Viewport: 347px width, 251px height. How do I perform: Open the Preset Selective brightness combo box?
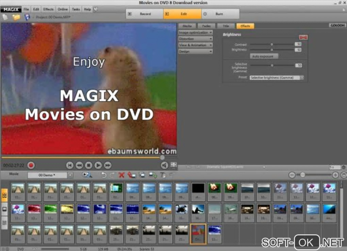(x=277, y=78)
